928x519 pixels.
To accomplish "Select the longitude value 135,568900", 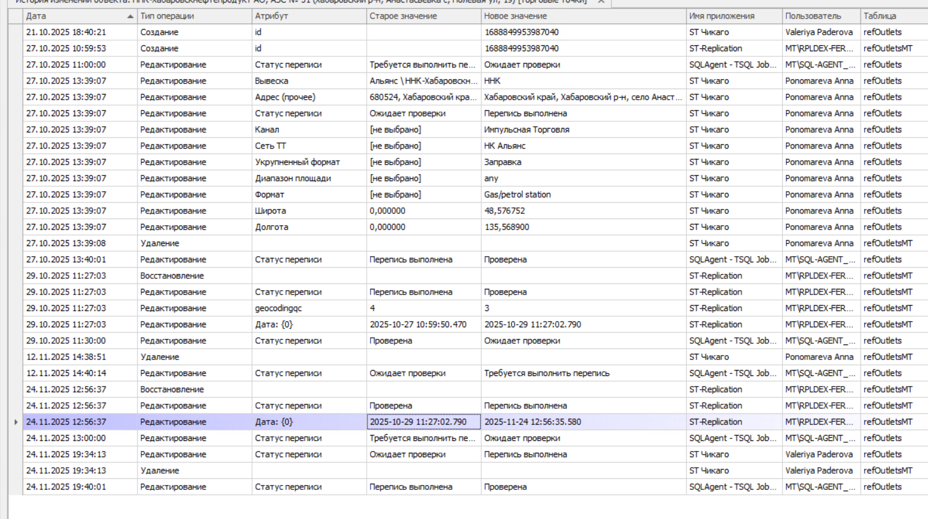I will [x=584, y=227].
